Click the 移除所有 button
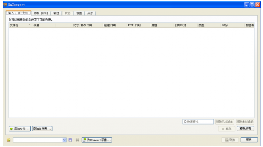 pos(245,129)
